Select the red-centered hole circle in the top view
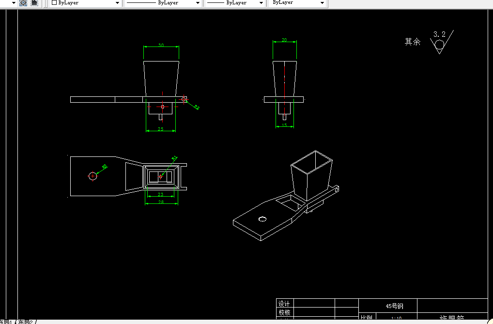Image resolution: width=493 pixels, height=324 pixels. (93, 176)
